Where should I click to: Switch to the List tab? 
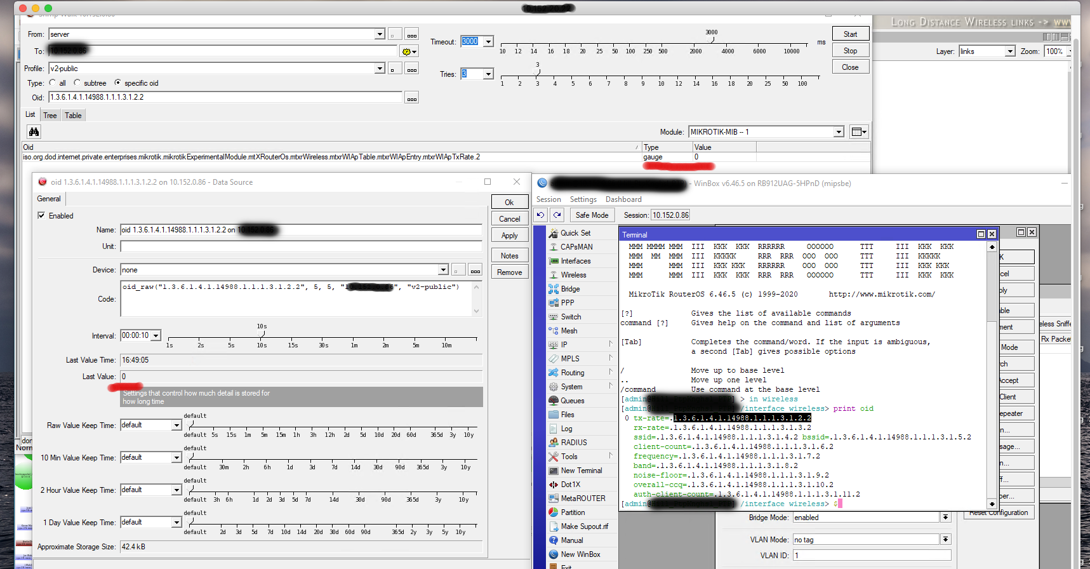pos(30,115)
